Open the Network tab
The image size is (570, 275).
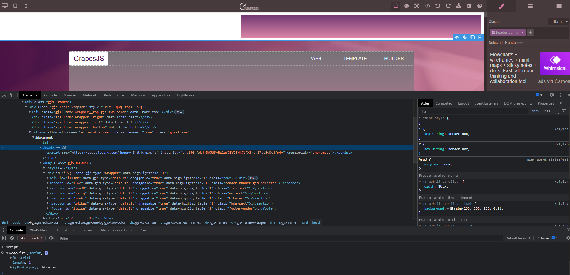point(90,95)
